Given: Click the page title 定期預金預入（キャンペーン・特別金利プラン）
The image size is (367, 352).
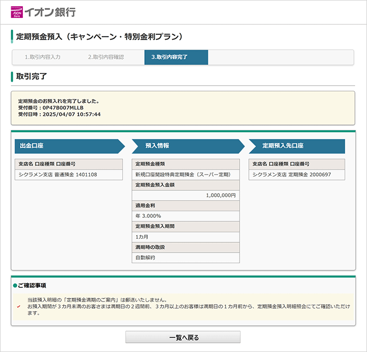Looking at the screenshot, I should coord(99,37).
